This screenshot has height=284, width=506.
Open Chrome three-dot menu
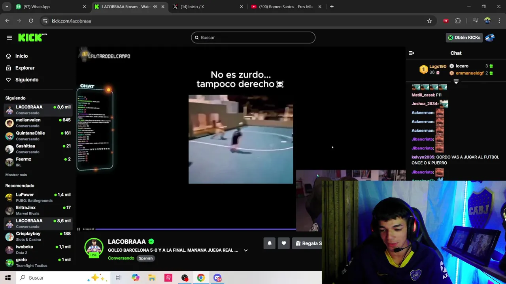coord(500,21)
